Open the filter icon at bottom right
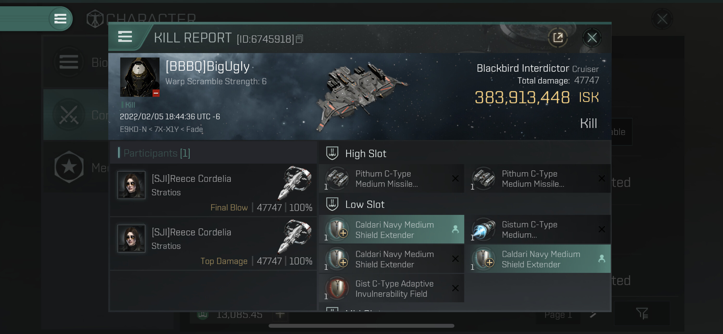Image resolution: width=723 pixels, height=334 pixels. tap(642, 313)
